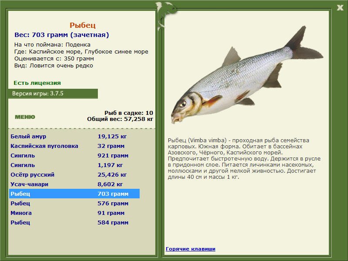Viewport: 348px width, 261px height.
Task: Click the Где: Каспийское море location line
Action: coord(81,52)
